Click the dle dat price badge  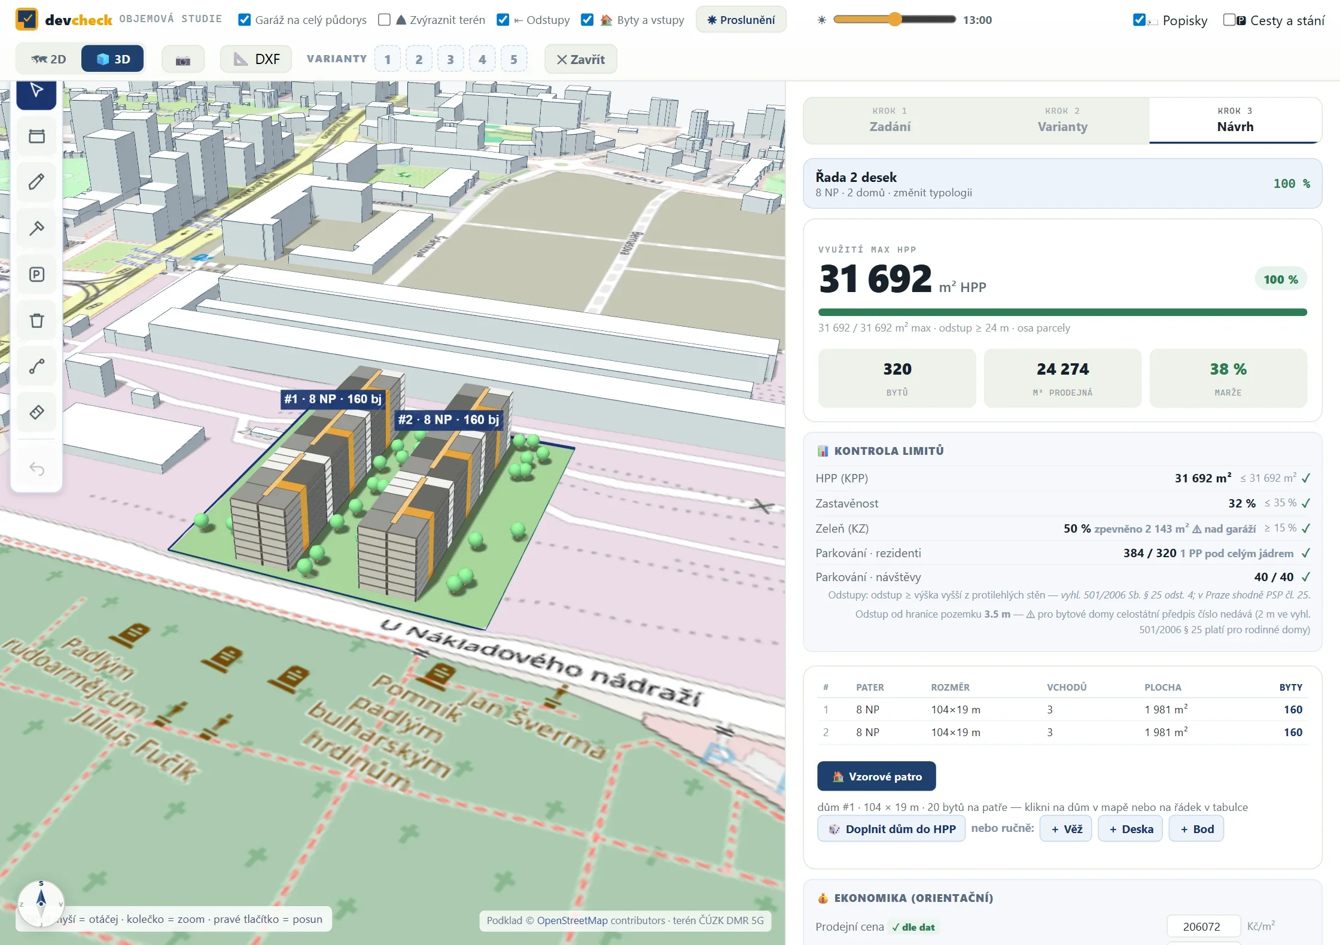coord(913,927)
